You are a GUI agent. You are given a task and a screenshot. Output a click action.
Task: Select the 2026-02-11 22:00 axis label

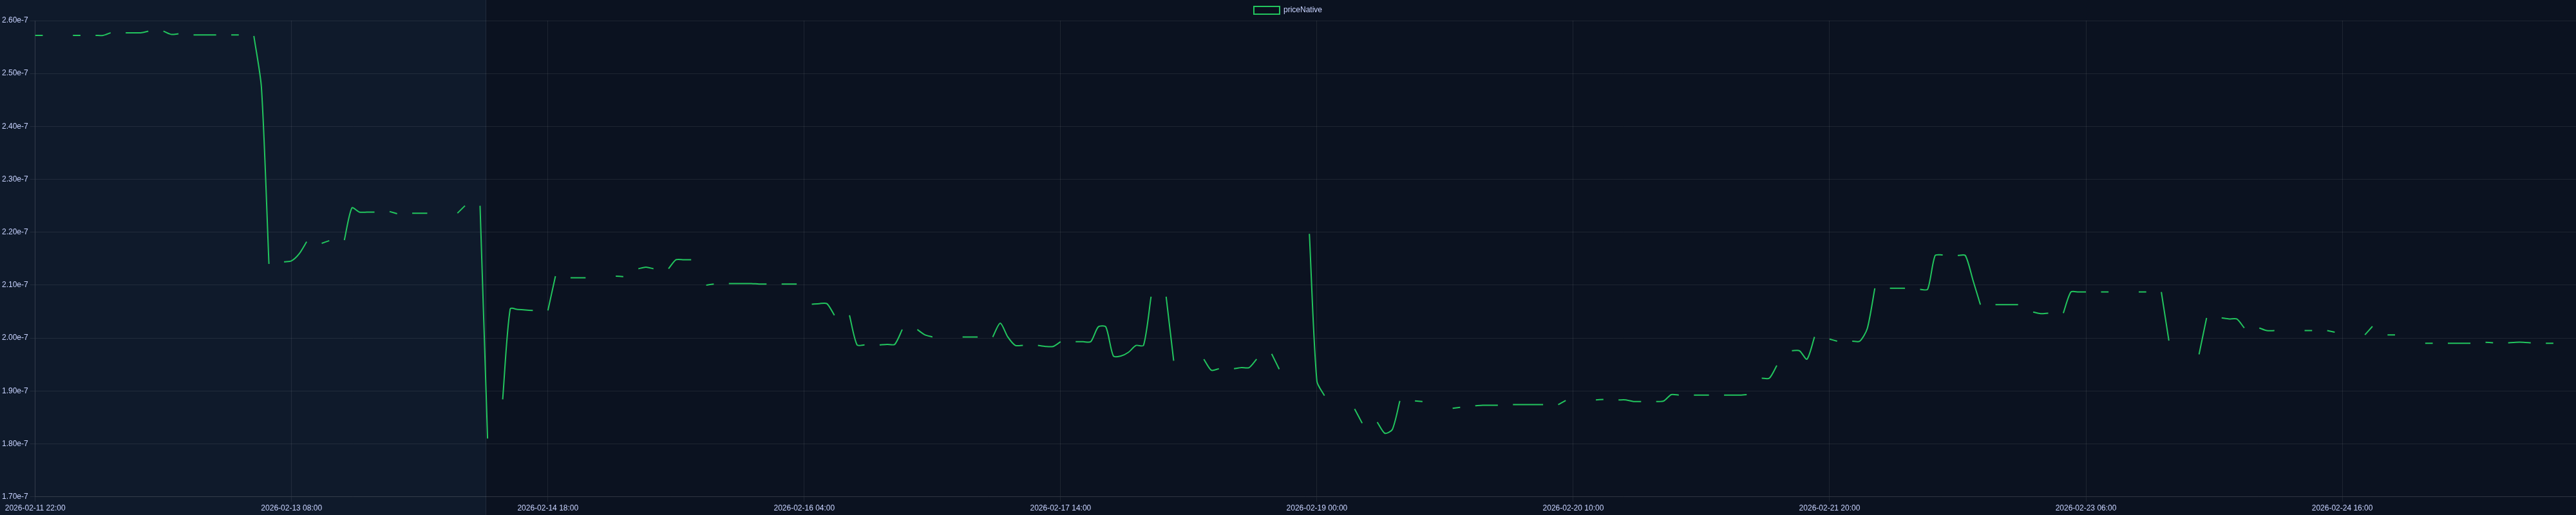coord(35,508)
